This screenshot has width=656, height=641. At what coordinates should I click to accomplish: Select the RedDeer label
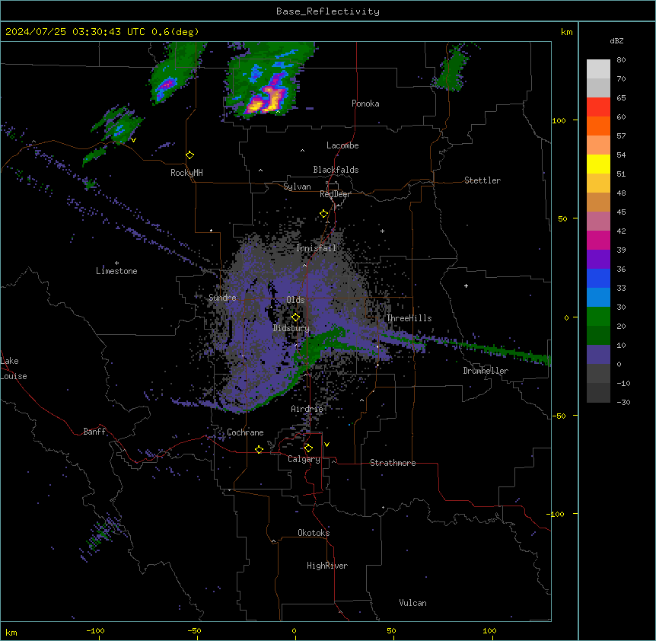click(335, 194)
